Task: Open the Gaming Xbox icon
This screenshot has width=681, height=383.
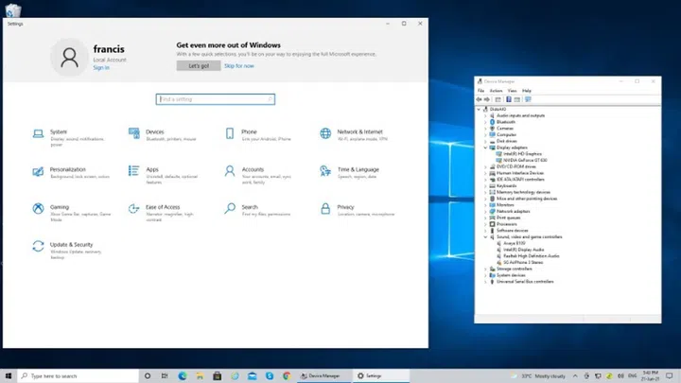Action: pos(39,209)
